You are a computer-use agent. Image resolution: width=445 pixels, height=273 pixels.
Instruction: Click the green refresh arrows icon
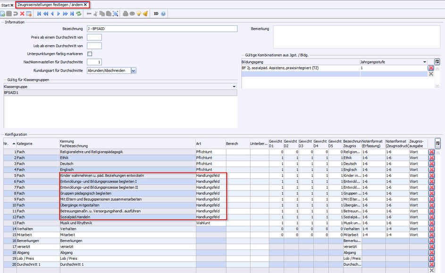tap(78, 14)
